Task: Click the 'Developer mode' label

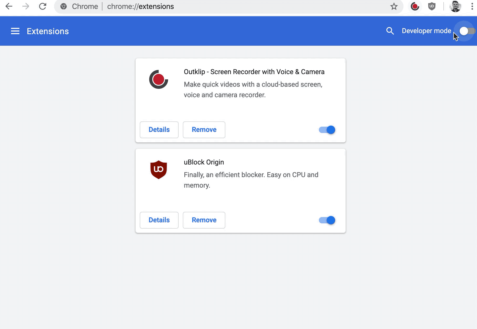Action: coord(426,31)
